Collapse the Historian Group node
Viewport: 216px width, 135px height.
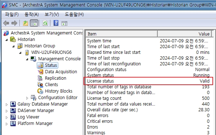[x=13, y=46]
